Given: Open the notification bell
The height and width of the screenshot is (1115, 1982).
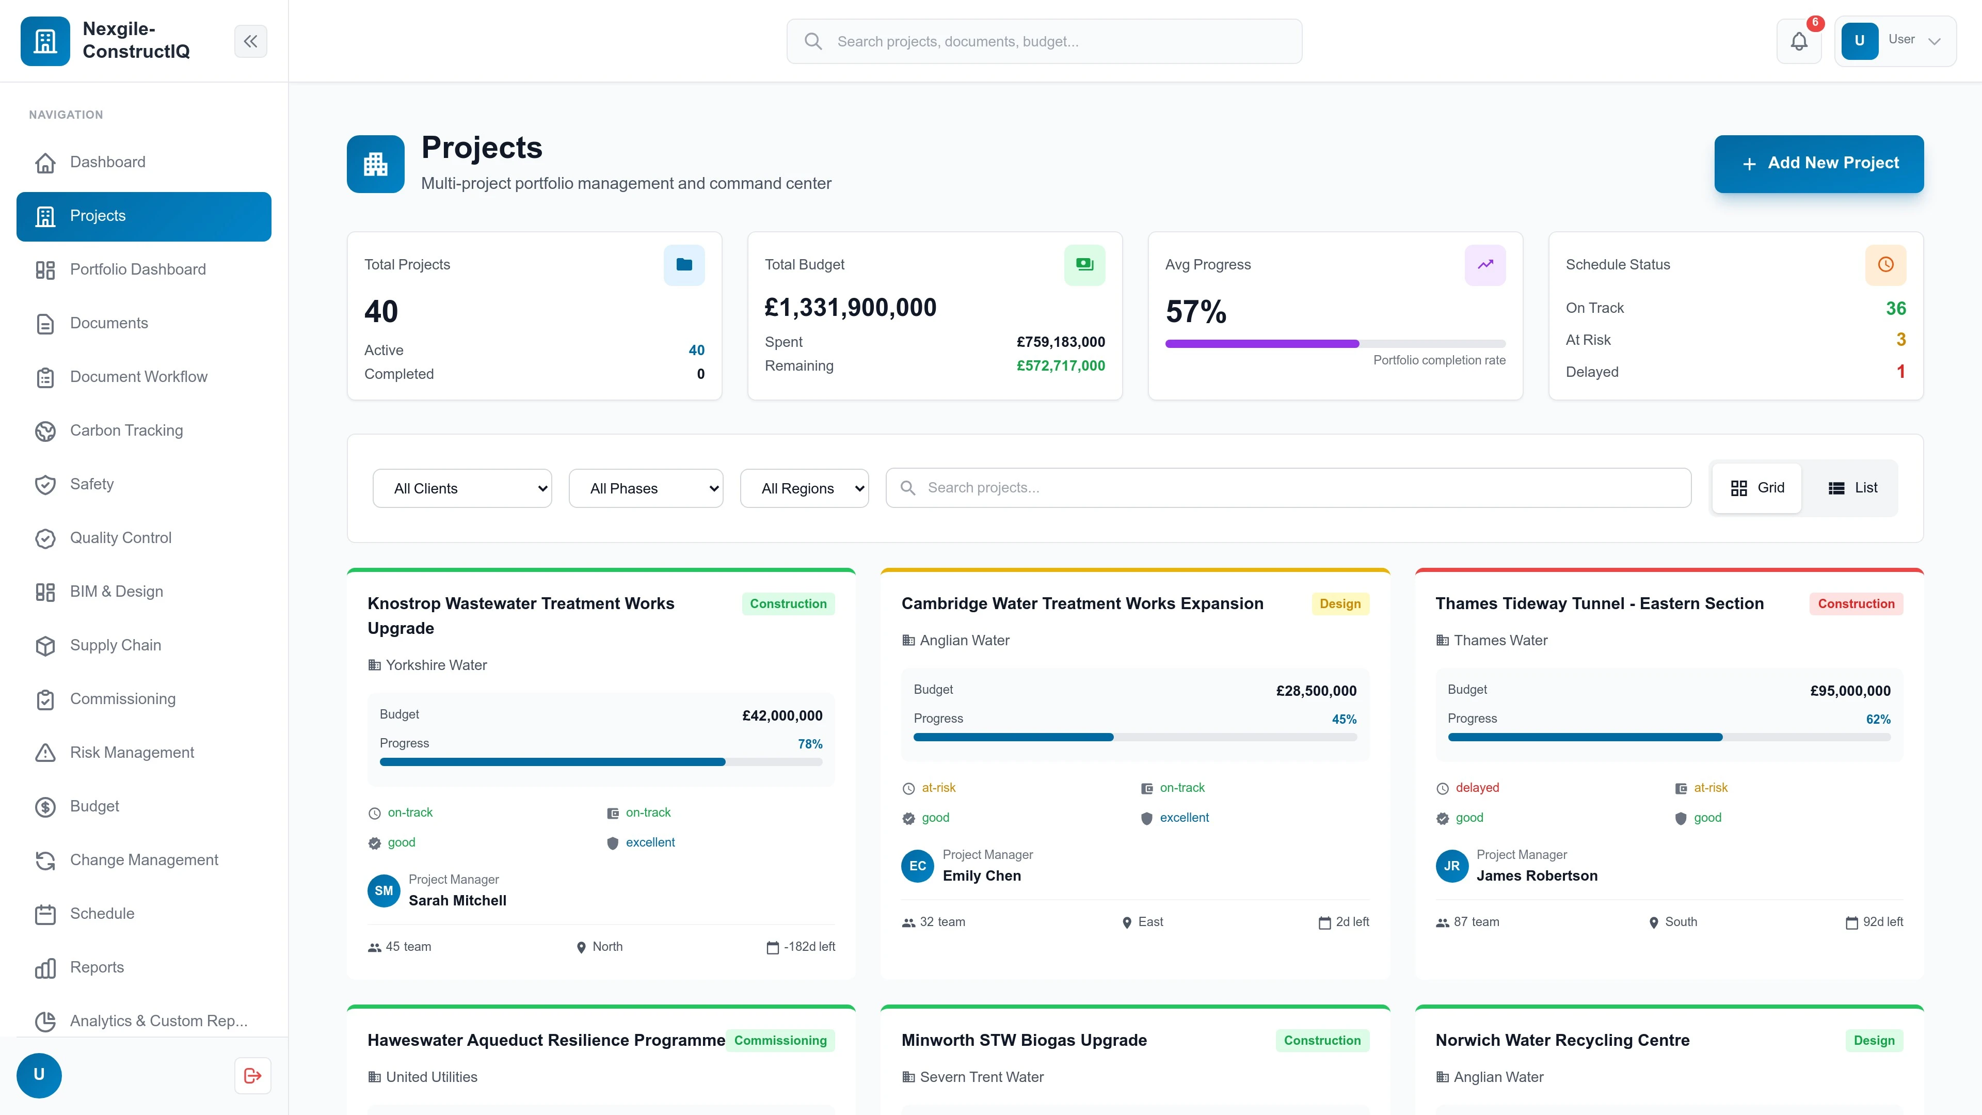Looking at the screenshot, I should 1799,41.
